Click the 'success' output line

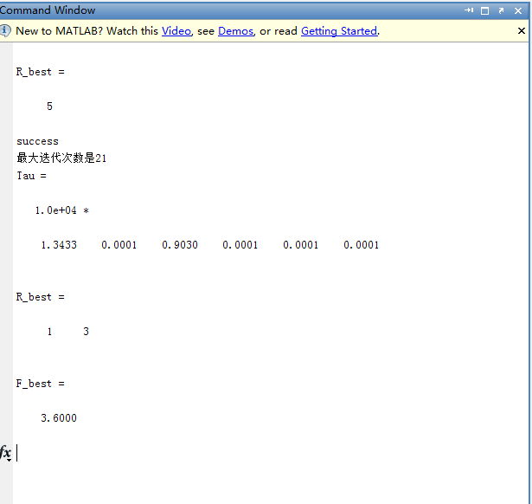coord(37,141)
